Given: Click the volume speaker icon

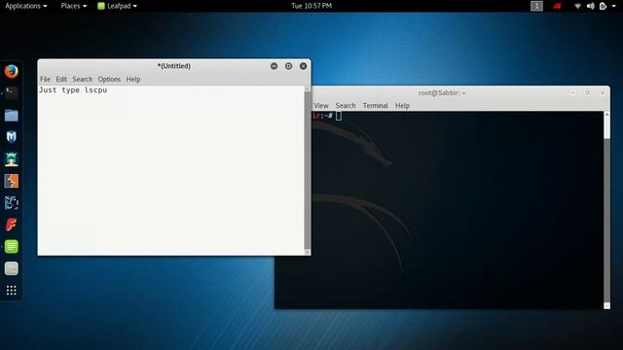Looking at the screenshot, I should pos(591,6).
